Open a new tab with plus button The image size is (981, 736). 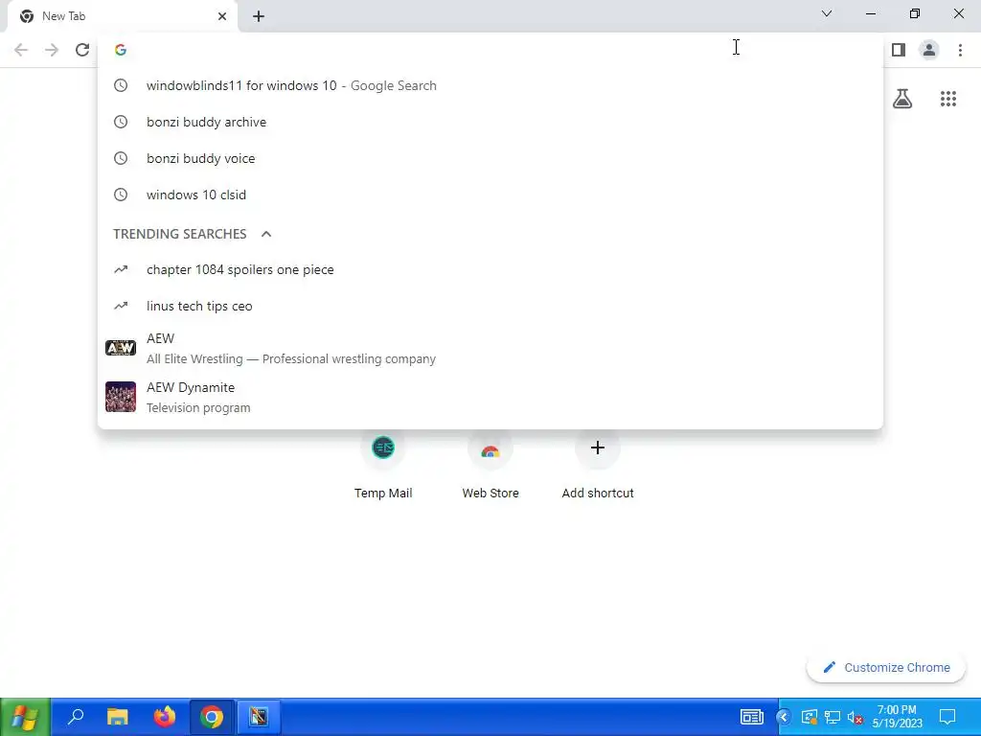point(259,16)
